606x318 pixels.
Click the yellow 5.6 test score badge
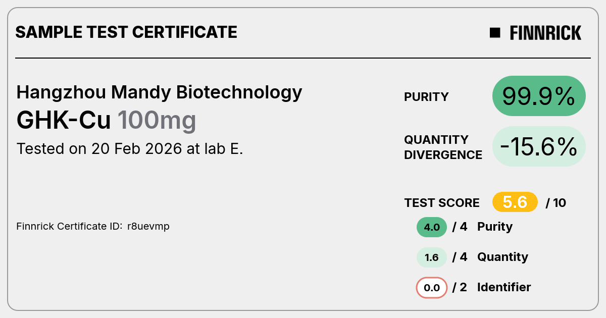click(x=515, y=202)
